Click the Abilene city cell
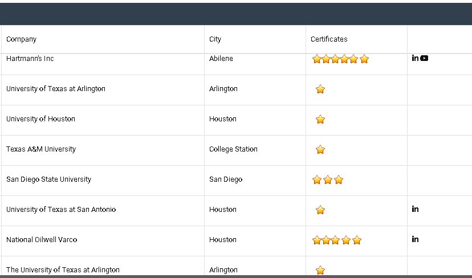472x278 pixels. coord(221,59)
